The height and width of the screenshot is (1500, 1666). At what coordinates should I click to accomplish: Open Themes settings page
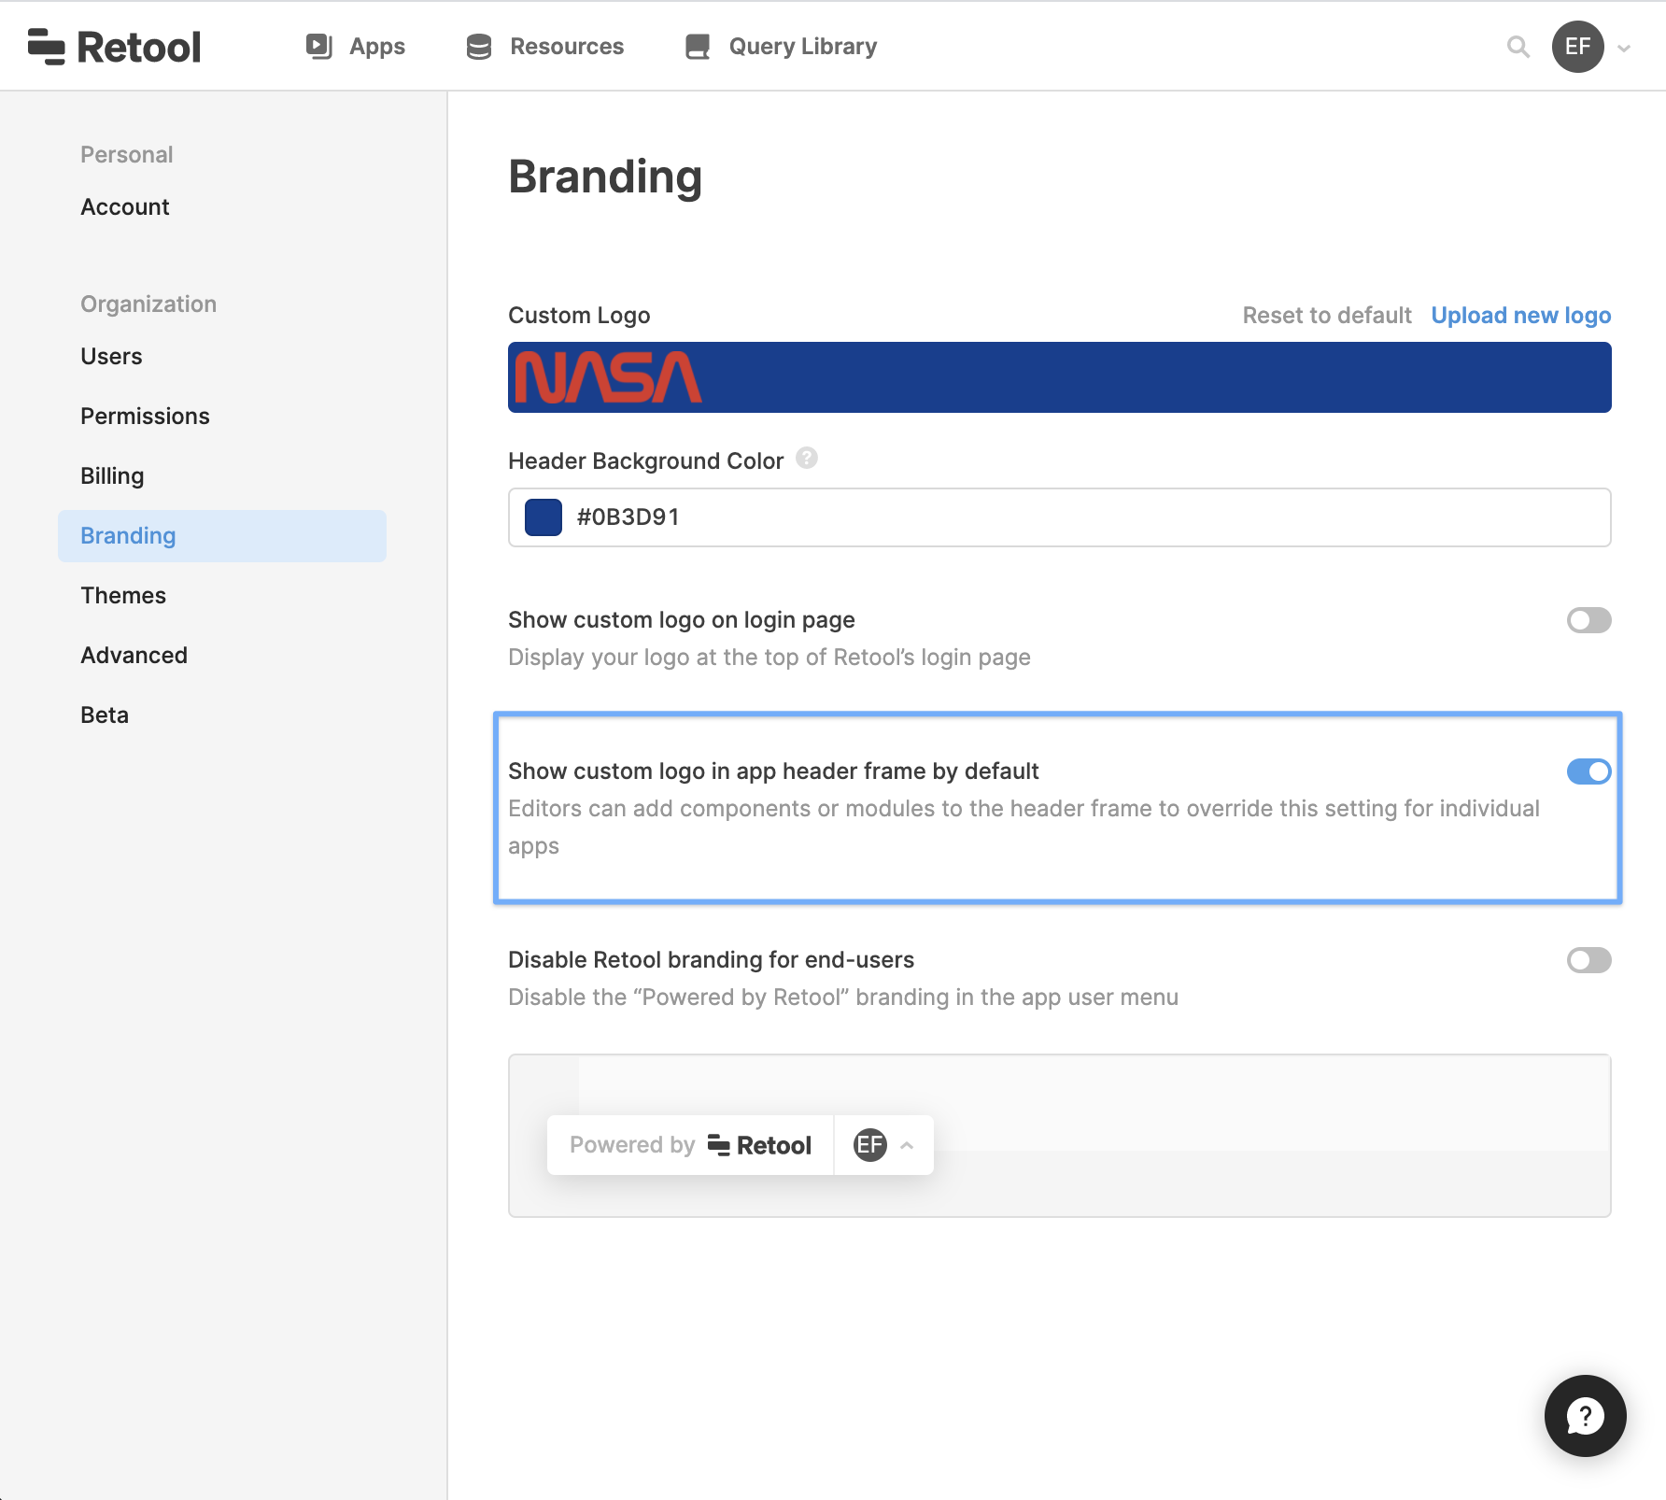123,596
